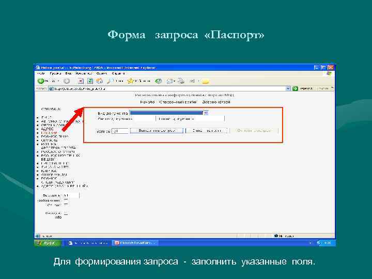
Task: Click the History toolbar icon
Action: coord(158,81)
